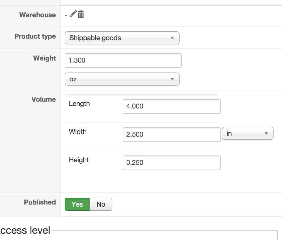Click the Width label text
Image resolution: width=308 pixels, height=240 pixels.
[x=78, y=132]
